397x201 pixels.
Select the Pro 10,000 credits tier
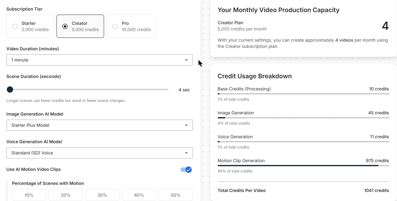pos(131,26)
